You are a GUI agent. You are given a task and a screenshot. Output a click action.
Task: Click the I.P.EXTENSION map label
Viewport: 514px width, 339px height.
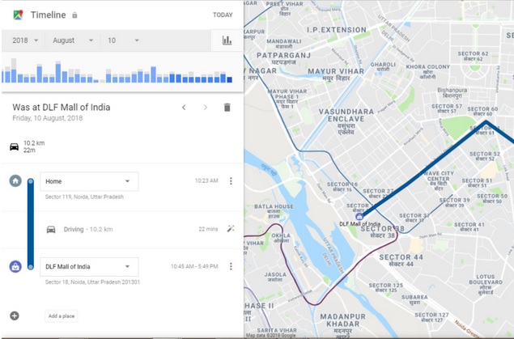coord(337,30)
